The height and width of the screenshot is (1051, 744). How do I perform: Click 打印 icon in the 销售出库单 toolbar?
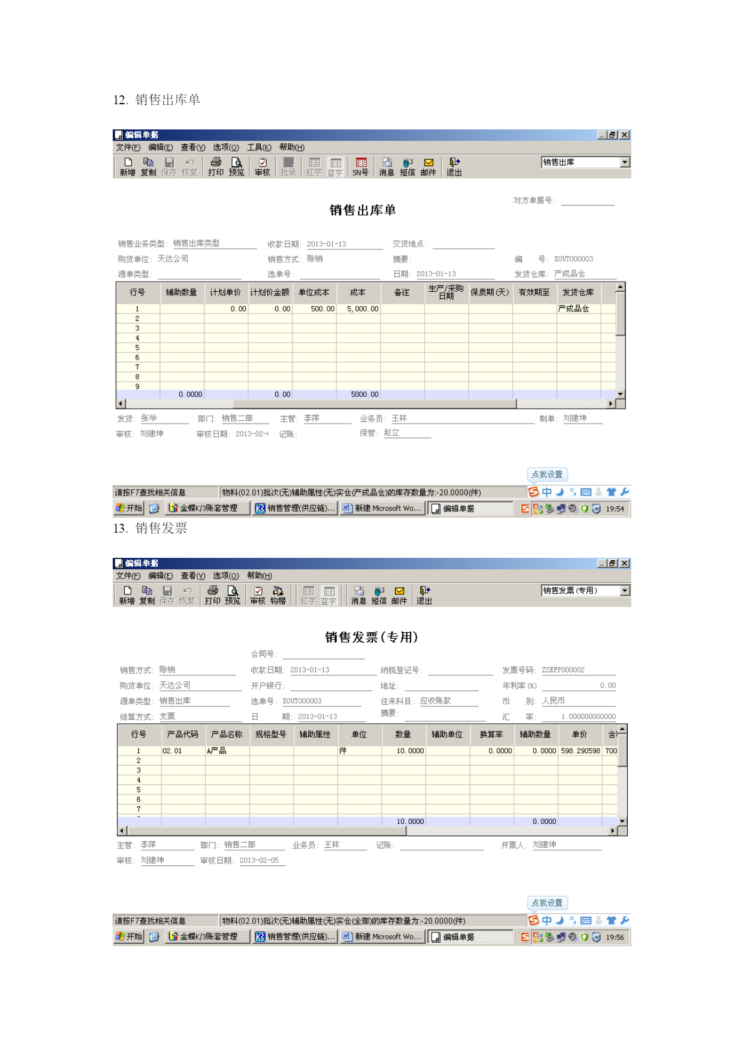pos(216,167)
